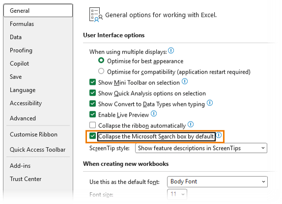Image resolution: width=282 pixels, height=204 pixels.
Task: Uncheck Show Mini Toolbar on selection
Action: pos(93,82)
